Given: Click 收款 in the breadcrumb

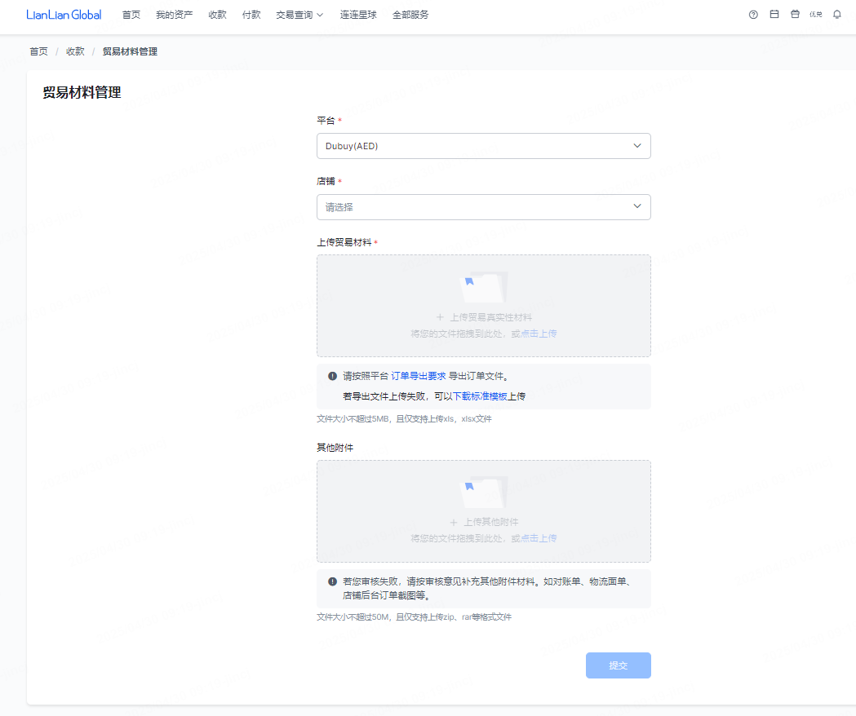Looking at the screenshot, I should point(75,51).
